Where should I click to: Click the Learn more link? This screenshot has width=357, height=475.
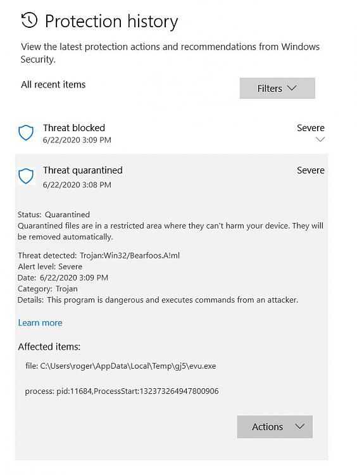tap(40, 322)
